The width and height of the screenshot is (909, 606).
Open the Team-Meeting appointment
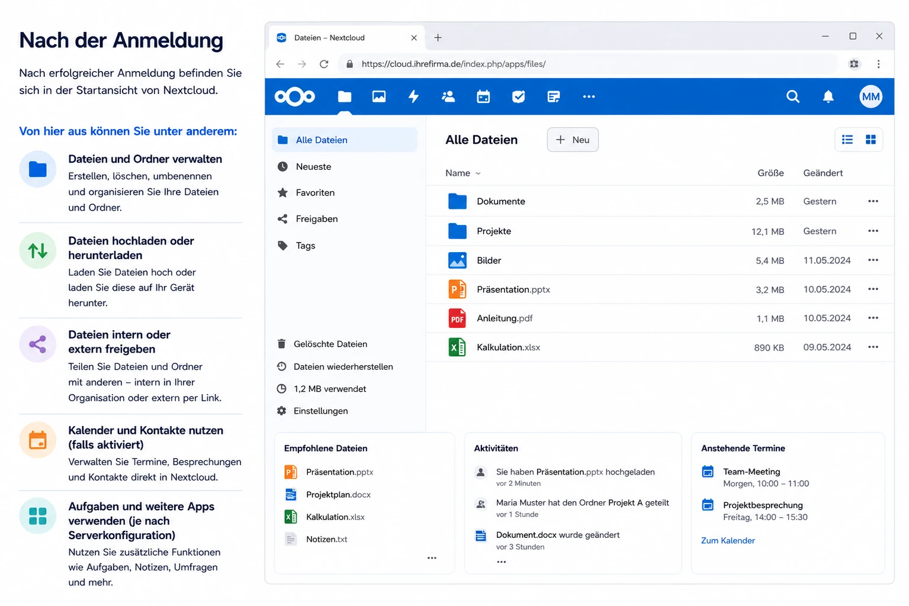coord(755,477)
